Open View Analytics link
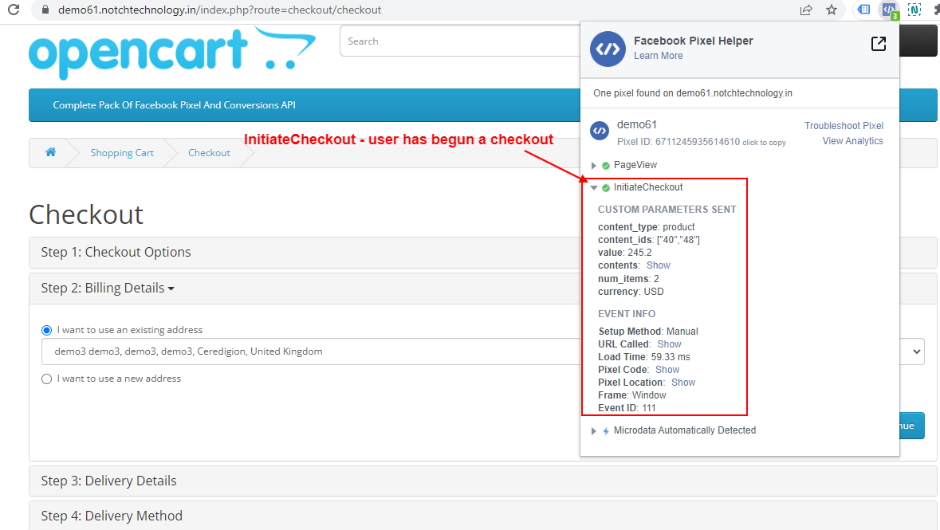940x530 pixels. pyautogui.click(x=852, y=141)
